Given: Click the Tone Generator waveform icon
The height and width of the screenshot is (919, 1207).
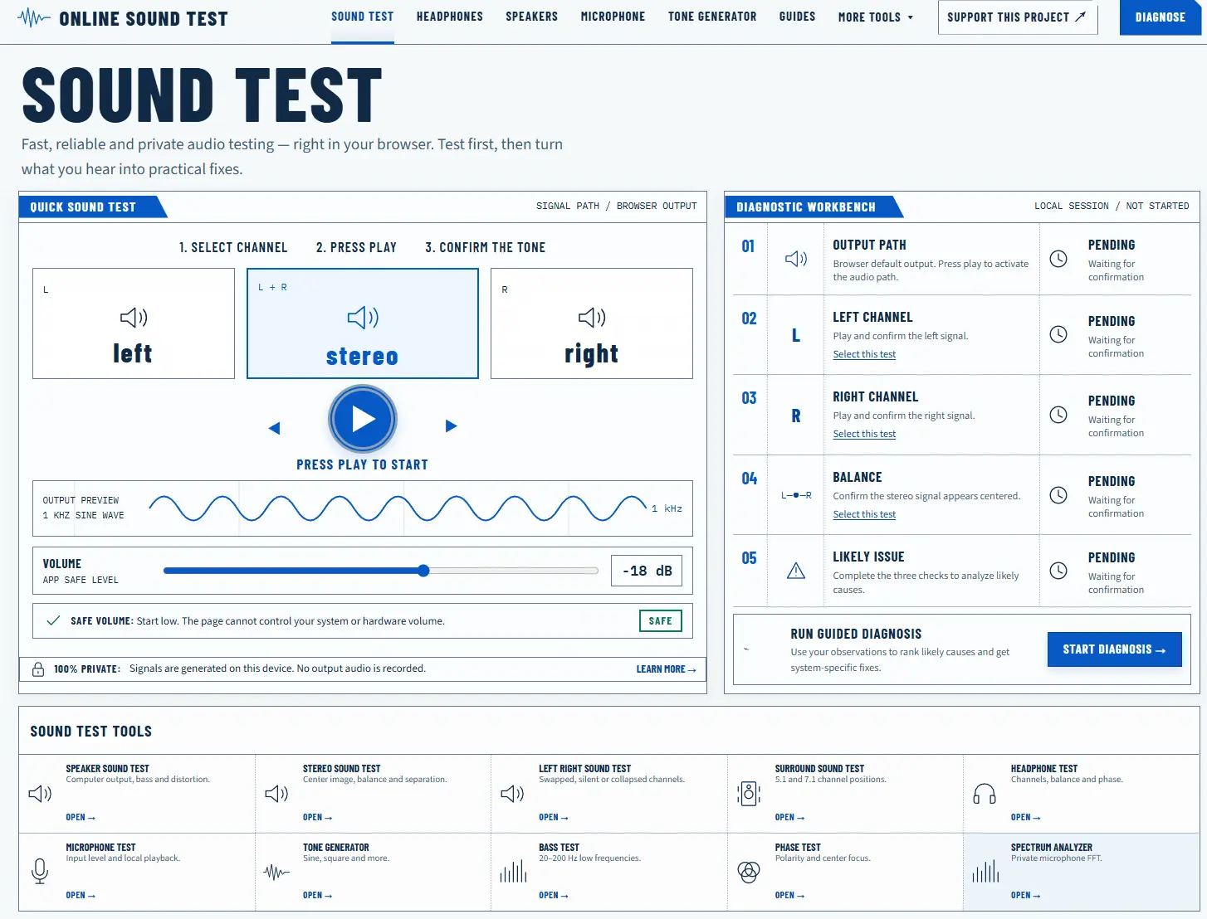Looking at the screenshot, I should [276, 872].
